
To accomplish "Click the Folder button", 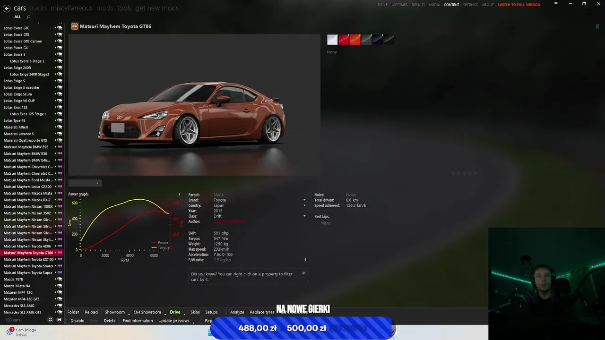I will [73, 312].
